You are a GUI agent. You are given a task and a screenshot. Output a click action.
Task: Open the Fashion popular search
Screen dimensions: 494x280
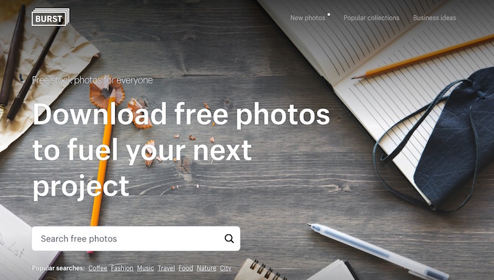point(122,268)
